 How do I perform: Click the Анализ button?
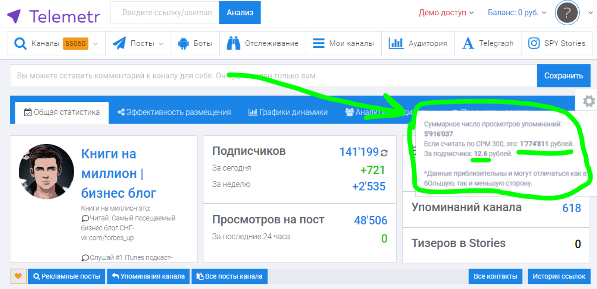click(x=240, y=13)
